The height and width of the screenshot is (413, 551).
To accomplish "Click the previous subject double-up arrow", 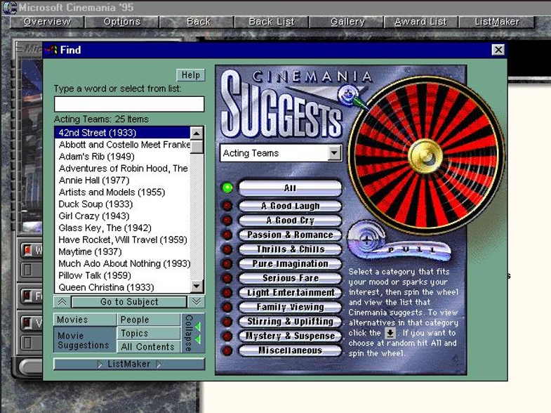I will [x=62, y=302].
